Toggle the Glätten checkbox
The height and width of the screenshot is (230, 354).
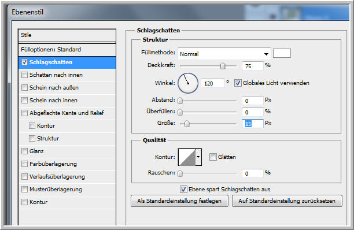pyautogui.click(x=213, y=157)
